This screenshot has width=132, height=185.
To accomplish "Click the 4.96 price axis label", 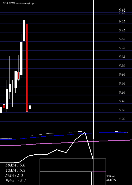I will point(122,119).
